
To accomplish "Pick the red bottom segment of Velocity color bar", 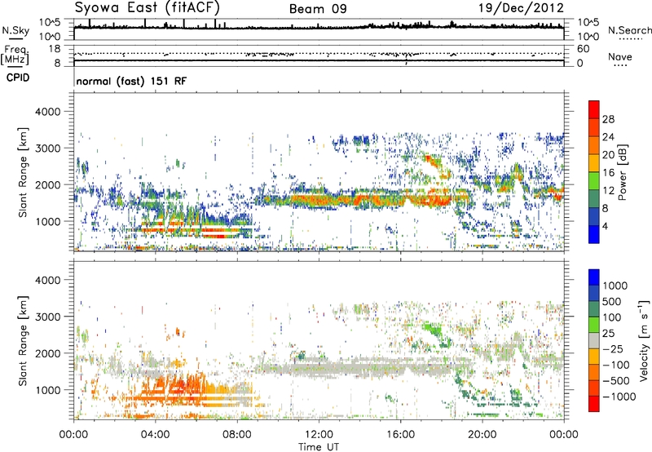I will click(x=594, y=404).
